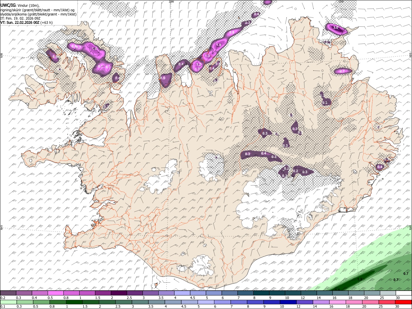The image size is (412, 309).
Task: Click the '30' label in top legend row
Action: pyautogui.click(x=398, y=298)
